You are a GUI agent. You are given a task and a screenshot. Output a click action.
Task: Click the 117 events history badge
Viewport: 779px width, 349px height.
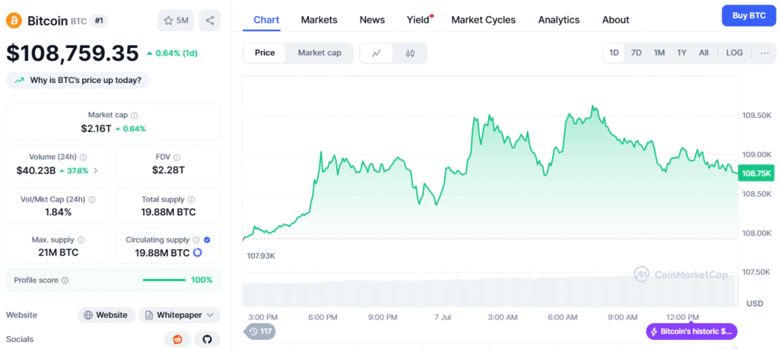click(x=260, y=331)
